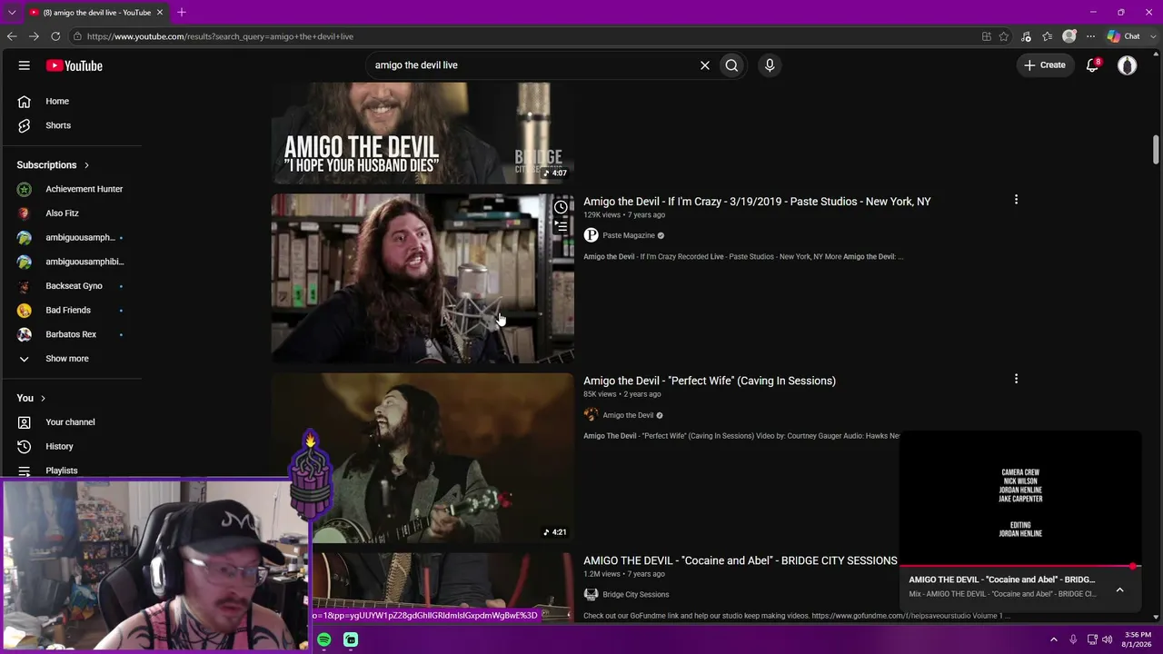Open the browser tab list dropdown
1163x654 pixels.
point(12,13)
